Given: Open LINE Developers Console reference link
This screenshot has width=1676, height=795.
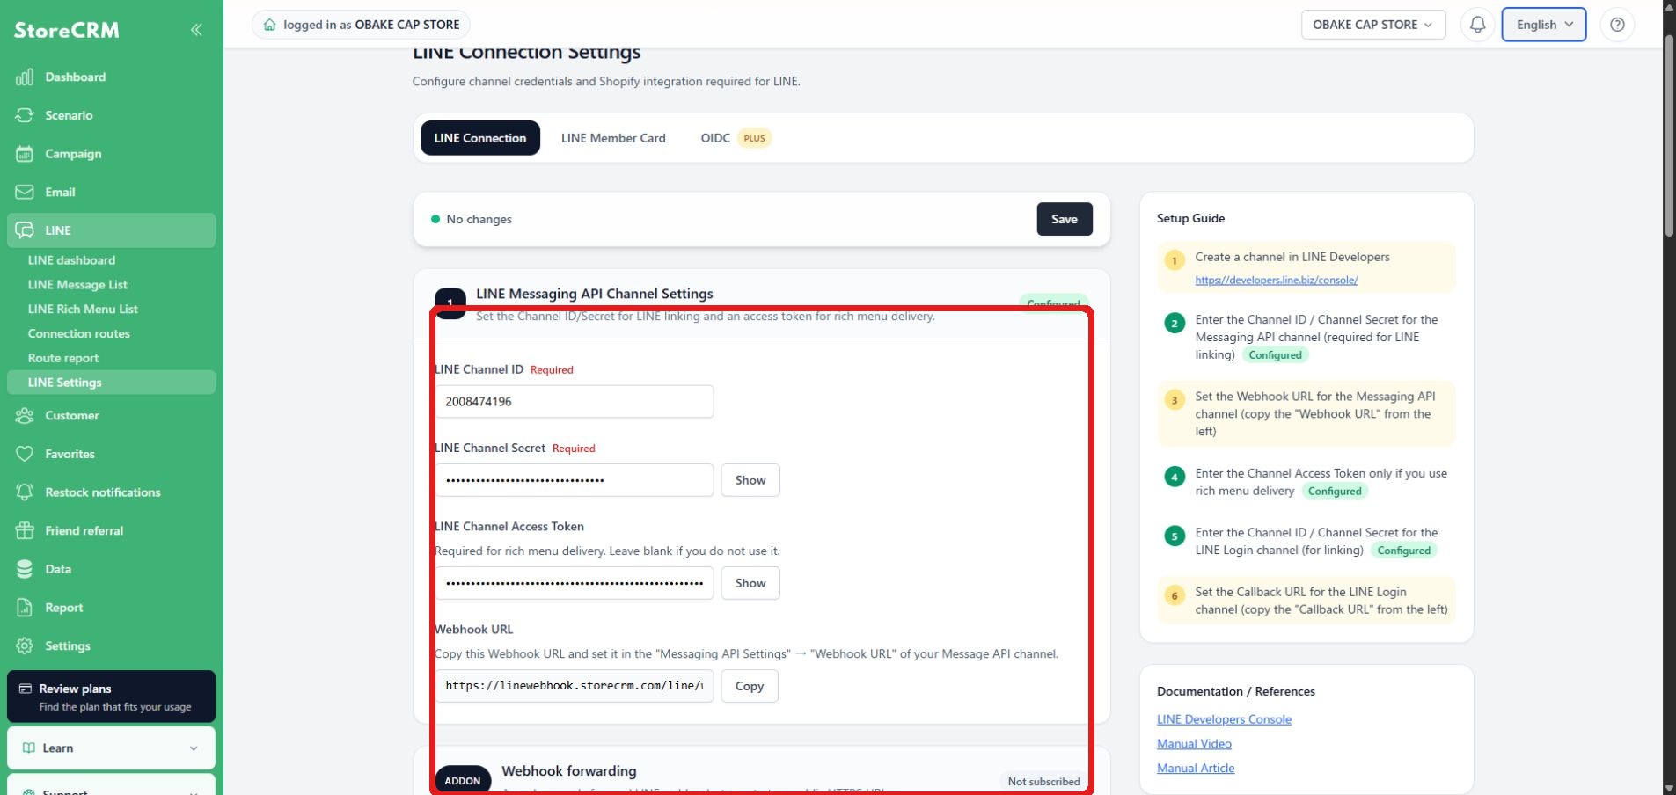Looking at the screenshot, I should click(x=1224, y=719).
